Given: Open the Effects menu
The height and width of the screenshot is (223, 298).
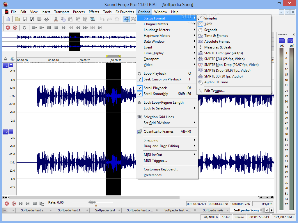Looking at the screenshot, I should [x=94, y=12].
